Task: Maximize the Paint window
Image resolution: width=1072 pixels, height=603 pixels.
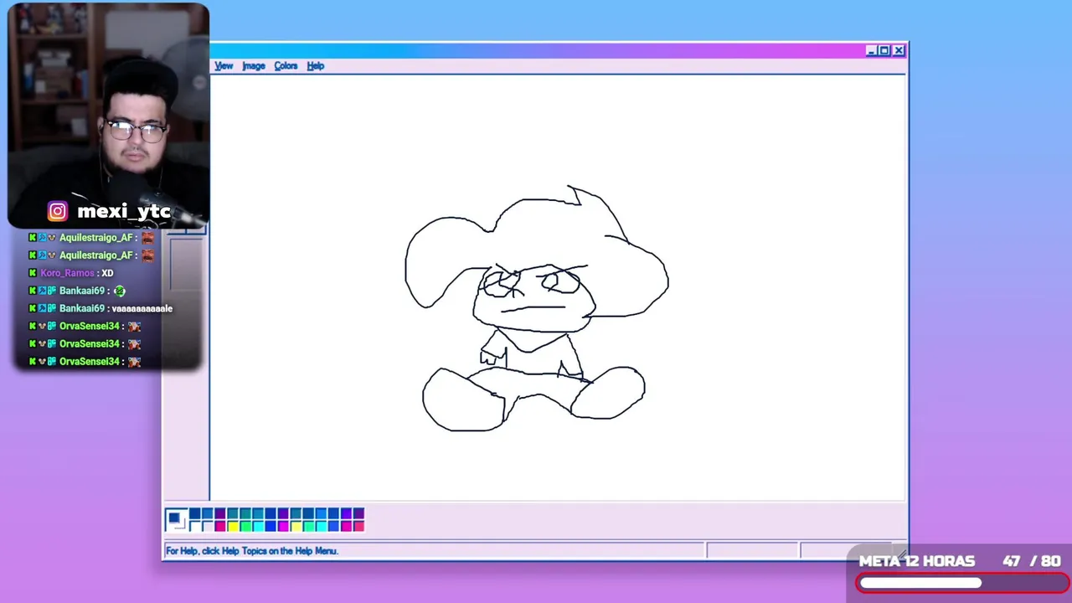Action: pyautogui.click(x=884, y=51)
